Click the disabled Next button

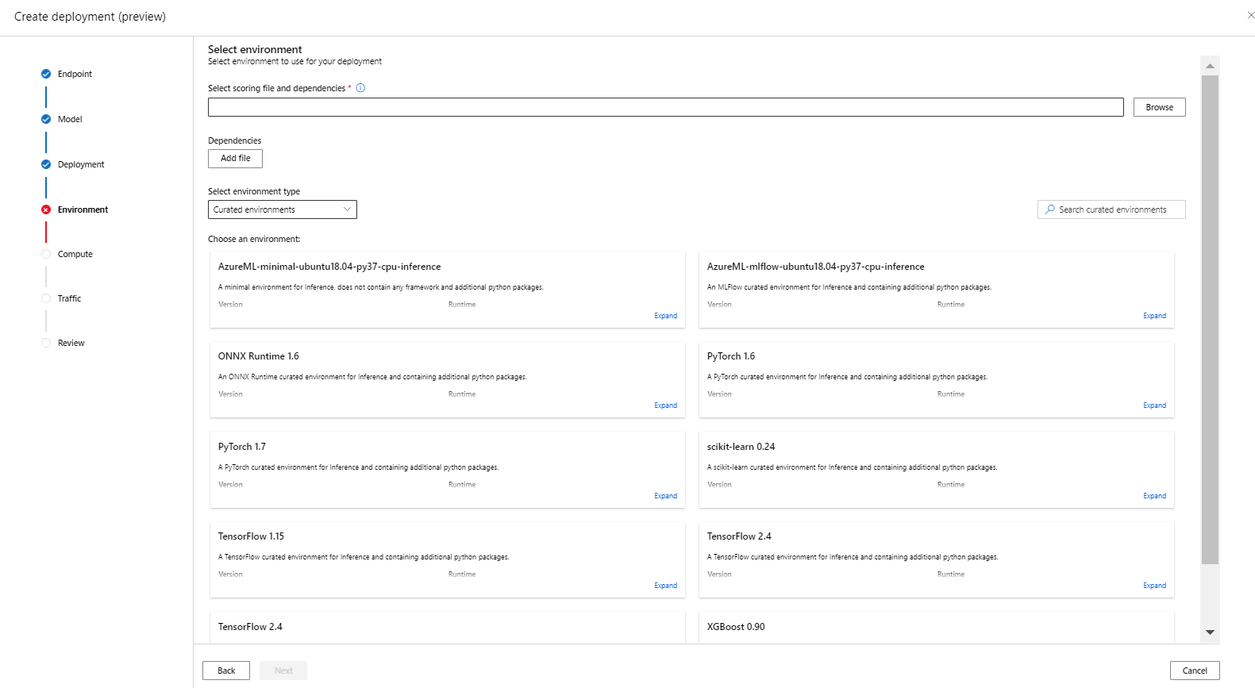[283, 671]
